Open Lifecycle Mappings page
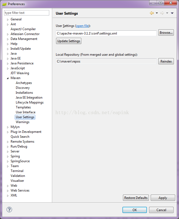 [30, 102]
